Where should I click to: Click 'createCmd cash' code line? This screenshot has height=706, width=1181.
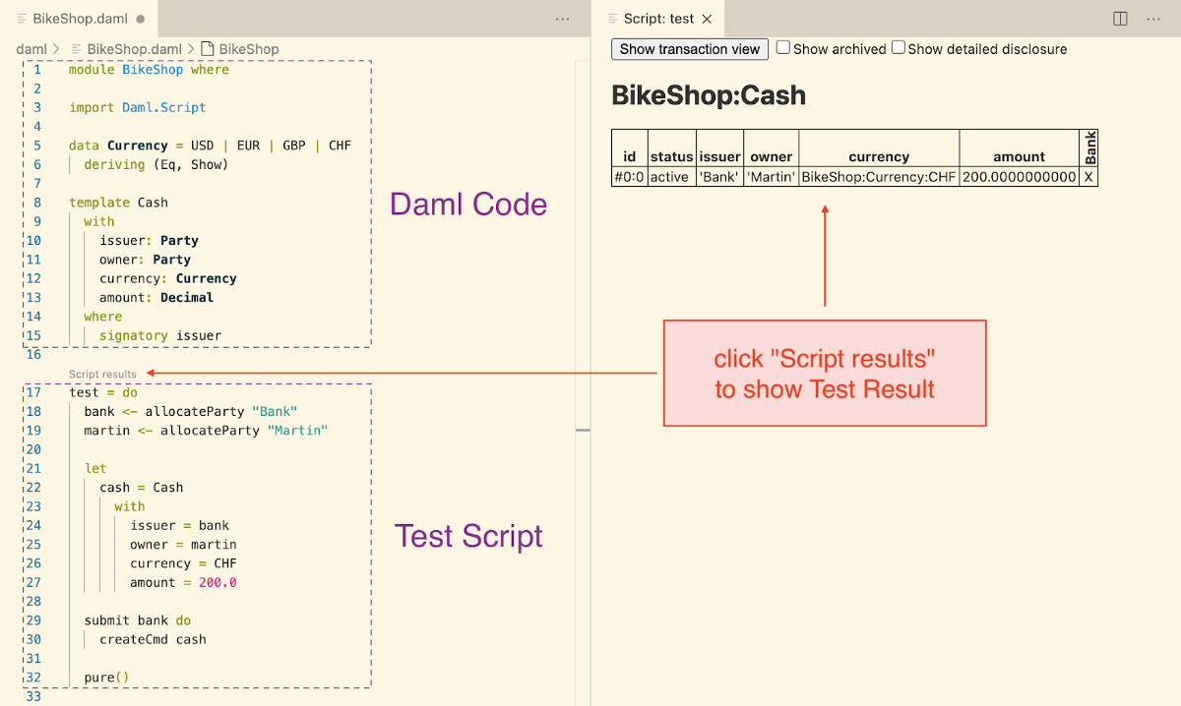[153, 639]
